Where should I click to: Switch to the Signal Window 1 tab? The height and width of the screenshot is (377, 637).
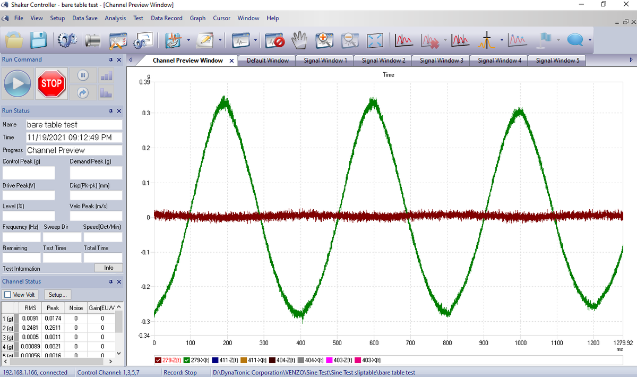[325, 61]
